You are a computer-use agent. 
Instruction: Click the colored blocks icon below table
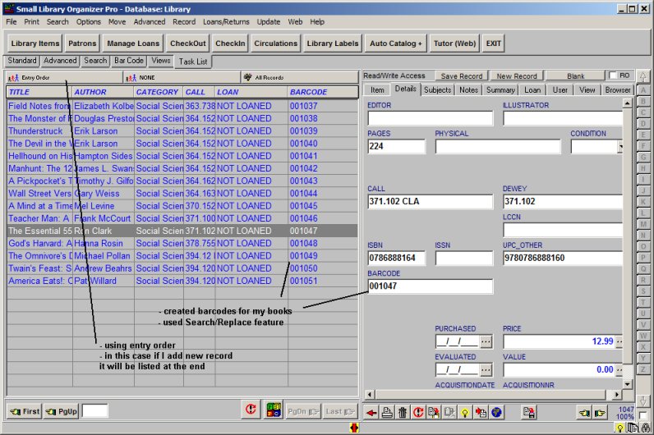pyautogui.click(x=274, y=410)
